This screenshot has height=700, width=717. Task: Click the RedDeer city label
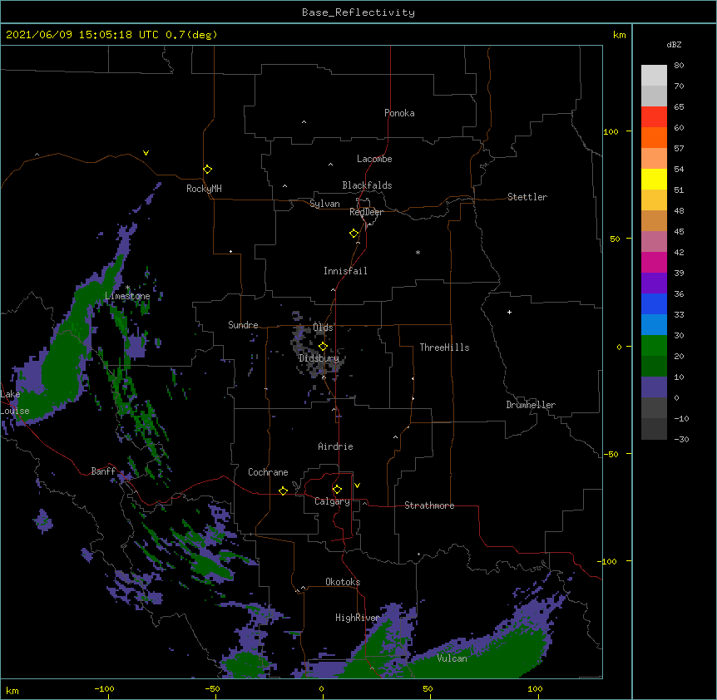click(x=366, y=212)
